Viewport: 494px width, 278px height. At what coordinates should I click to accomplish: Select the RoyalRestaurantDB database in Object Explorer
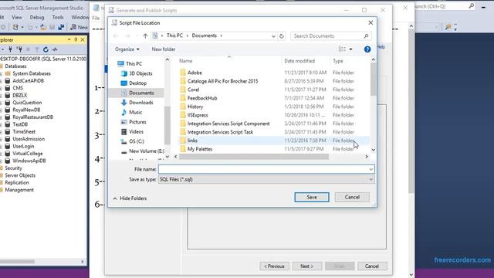32,117
